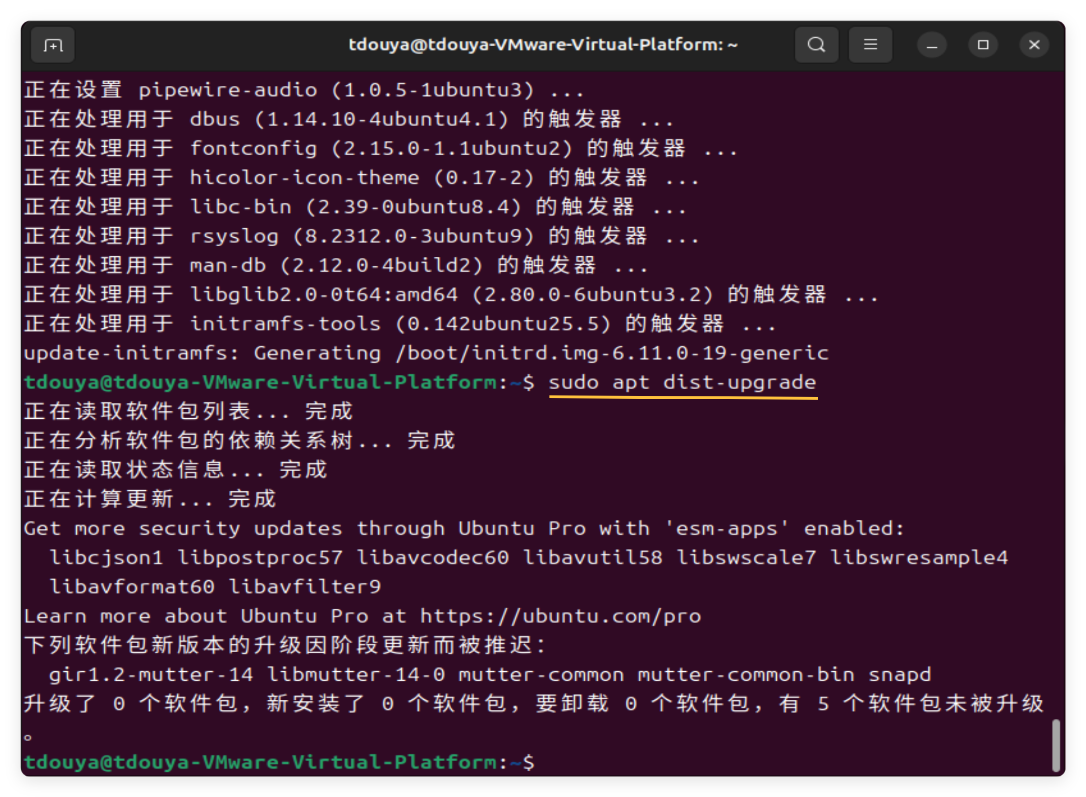The image size is (1086, 797).
Task: Click the pipewire-audio setup line
Action: pos(304,90)
